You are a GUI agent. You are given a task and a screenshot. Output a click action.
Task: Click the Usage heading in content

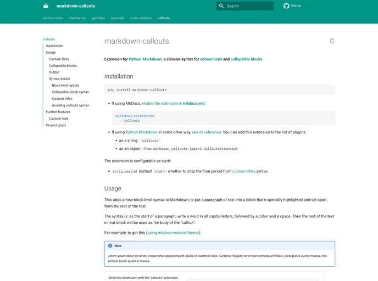point(113,188)
